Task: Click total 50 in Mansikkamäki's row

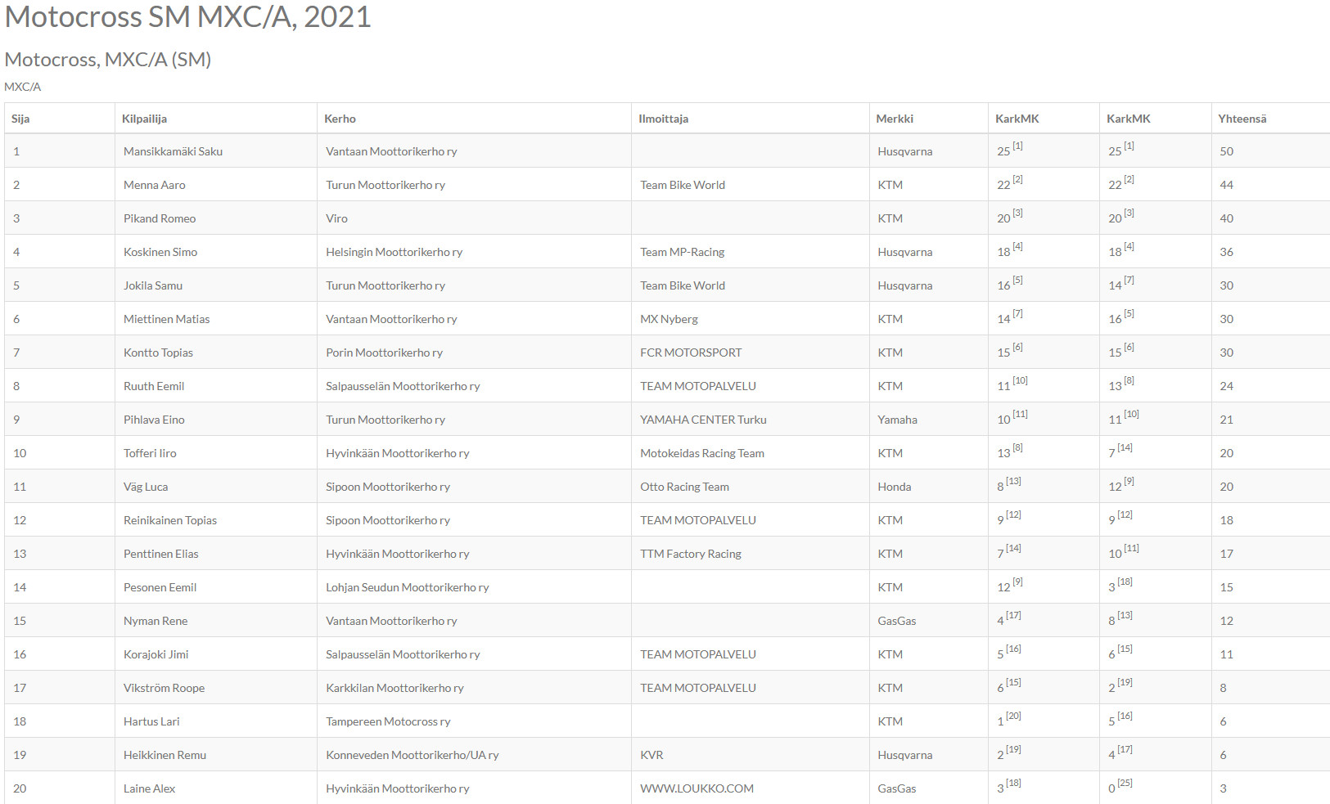Action: tap(1226, 151)
